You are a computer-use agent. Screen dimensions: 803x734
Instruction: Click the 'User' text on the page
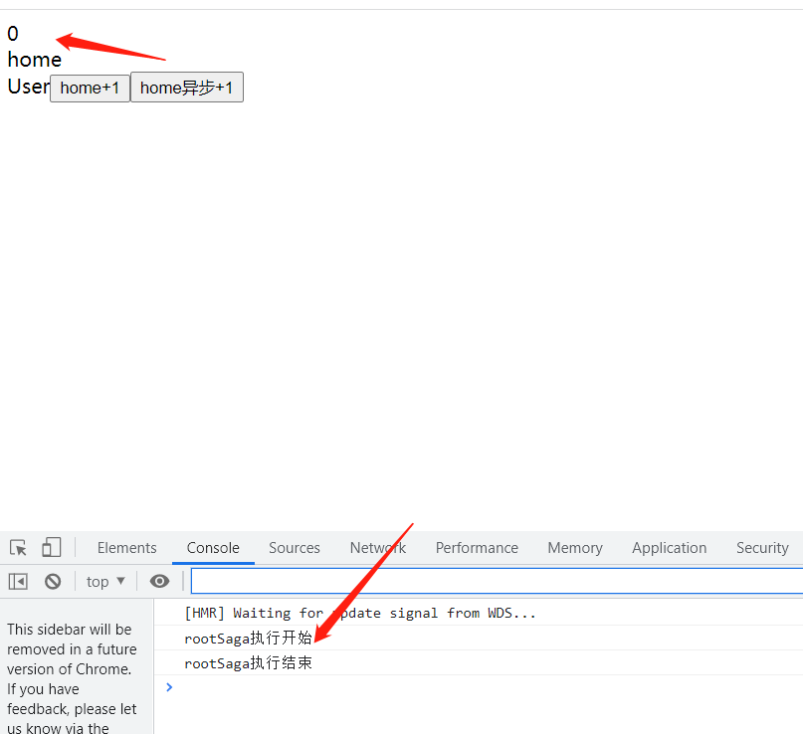[28, 87]
